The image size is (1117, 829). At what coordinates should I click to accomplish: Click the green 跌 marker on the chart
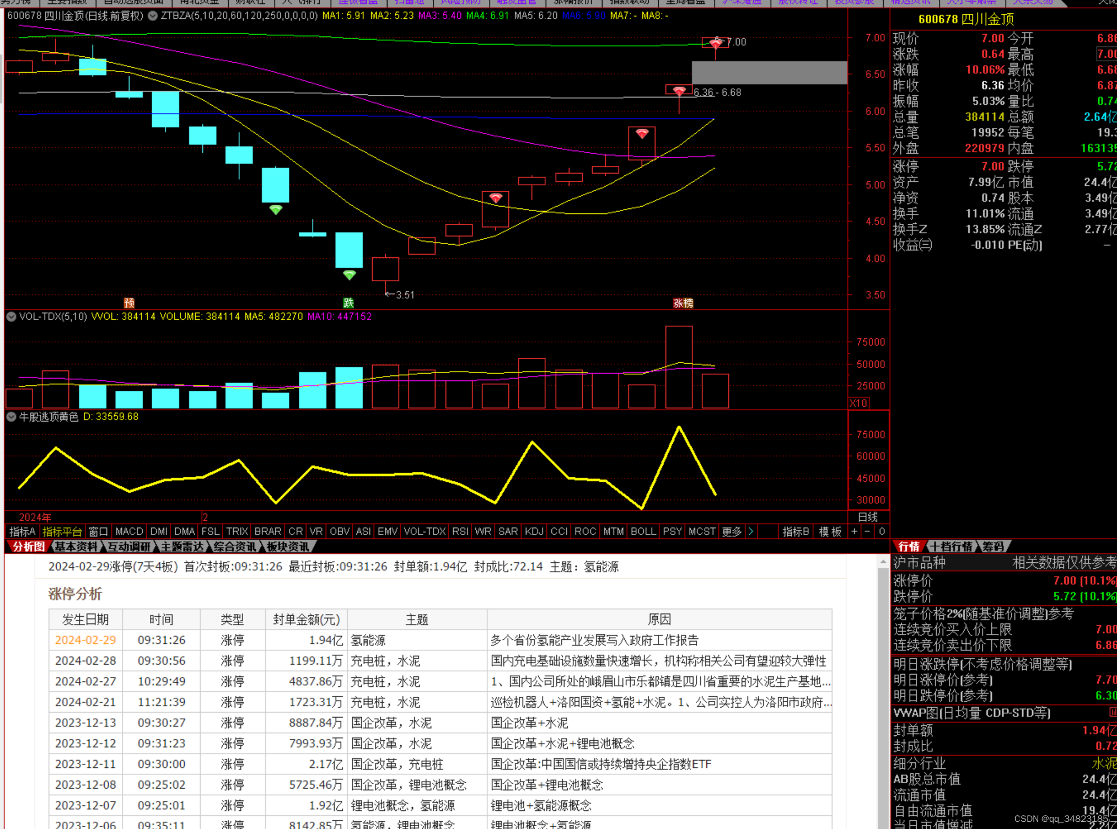point(348,303)
